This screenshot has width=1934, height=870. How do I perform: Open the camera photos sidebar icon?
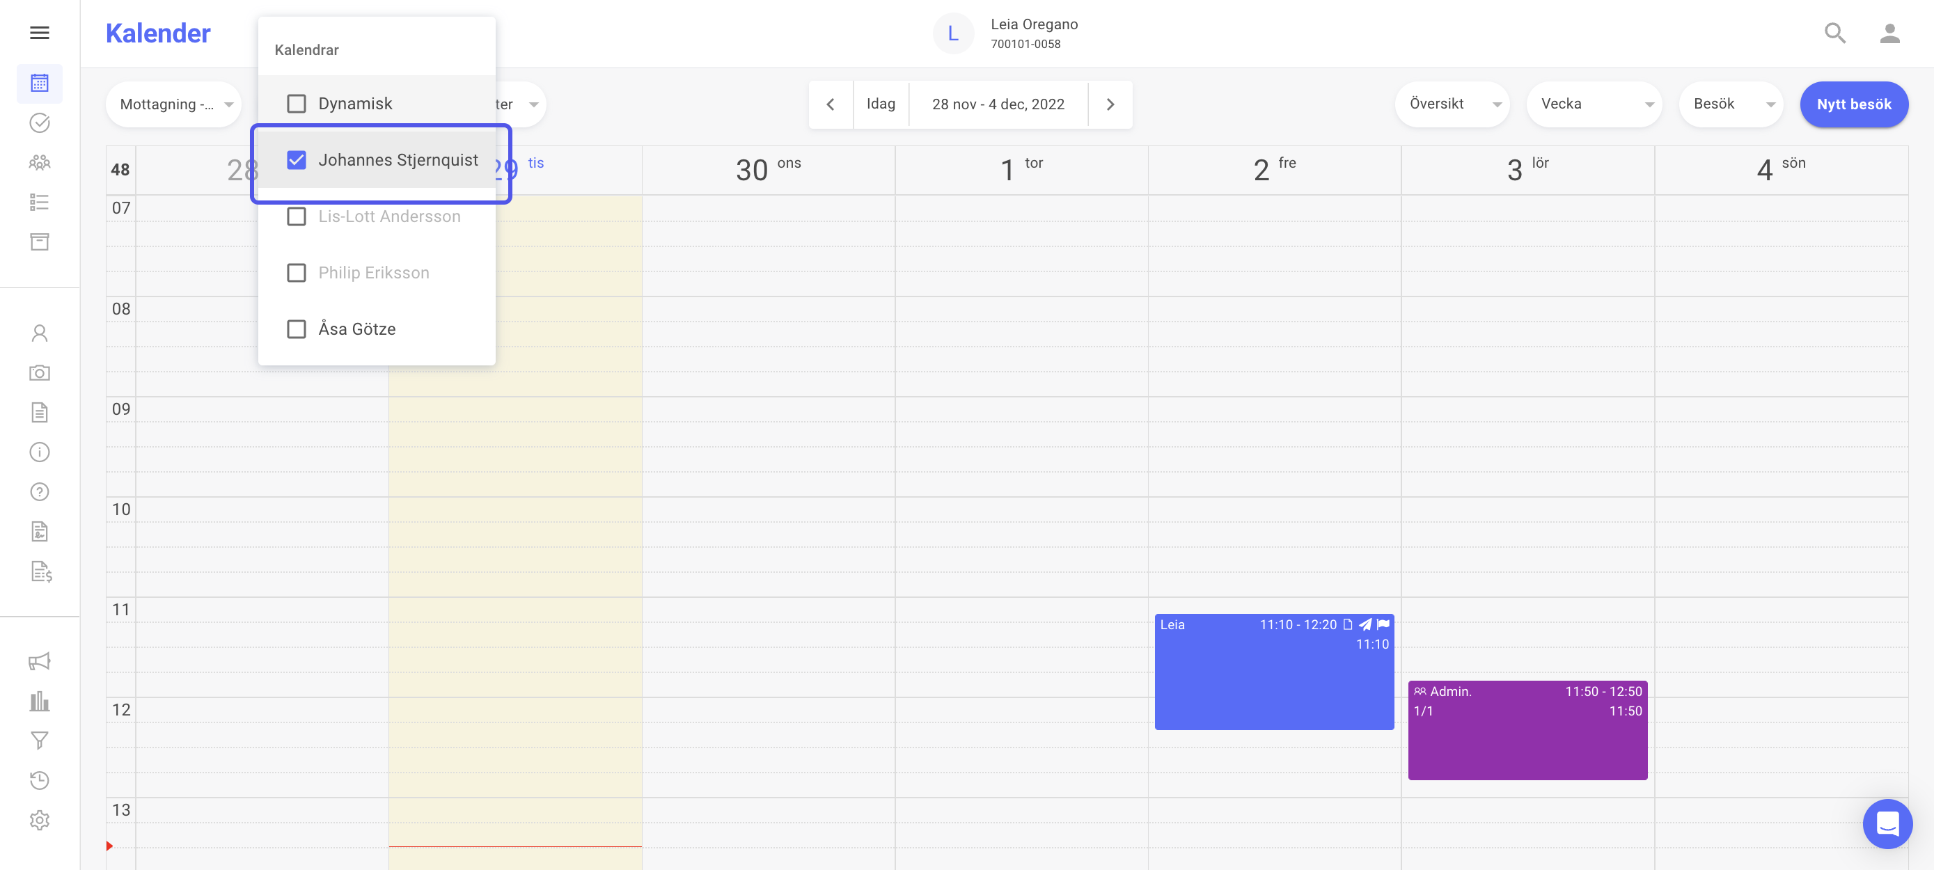40,373
